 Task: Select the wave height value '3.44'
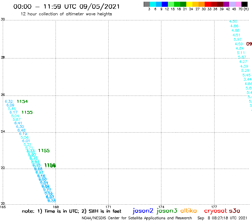248,80
